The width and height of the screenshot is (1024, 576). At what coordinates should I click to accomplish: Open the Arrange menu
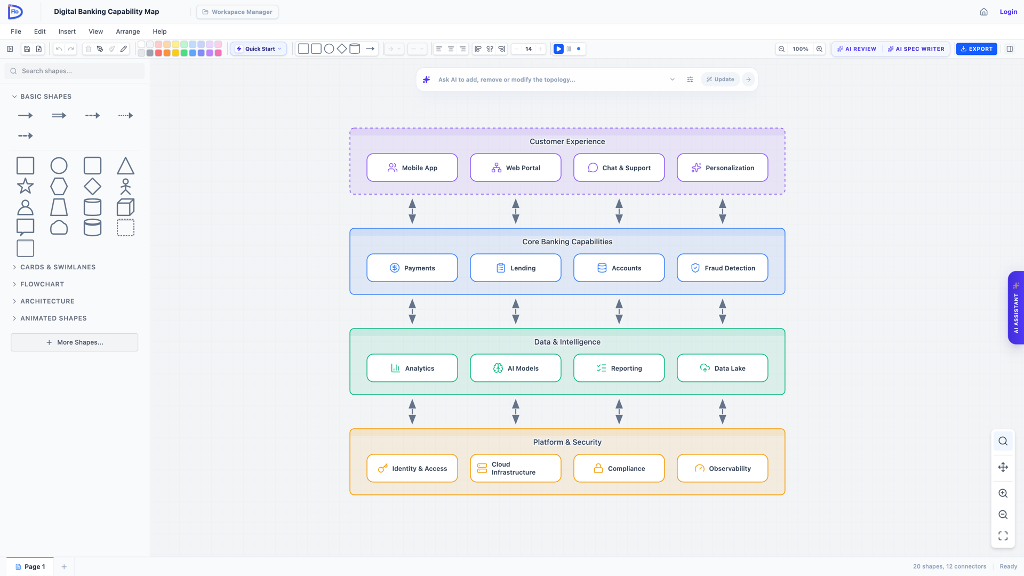tap(128, 31)
